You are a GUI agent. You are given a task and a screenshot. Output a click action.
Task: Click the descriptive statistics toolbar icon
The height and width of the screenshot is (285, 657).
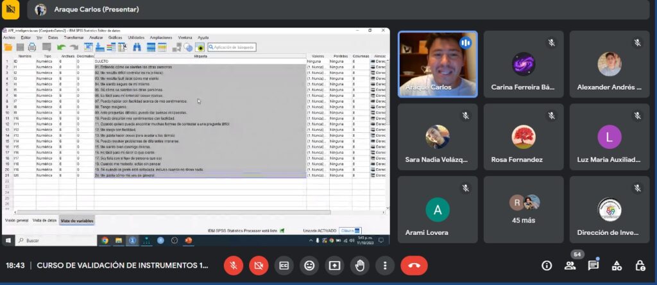click(123, 47)
